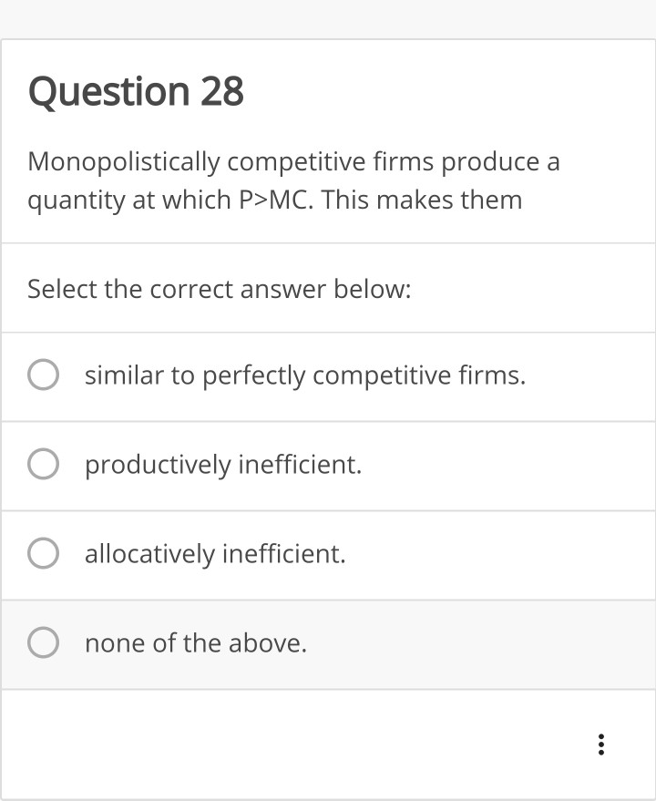Select the radio button for 'allocatively inefficient.'
Image resolution: width=656 pixels, height=801 pixels.
(x=43, y=554)
